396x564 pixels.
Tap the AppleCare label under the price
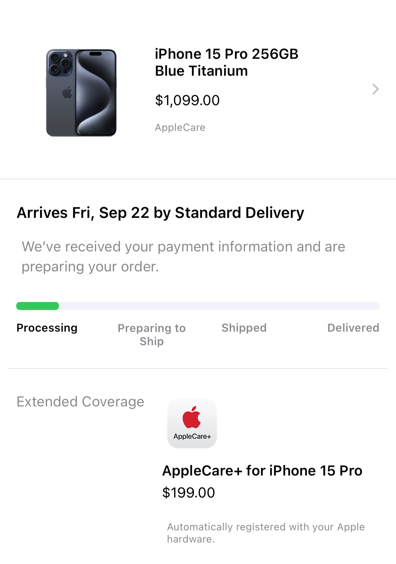(x=180, y=128)
